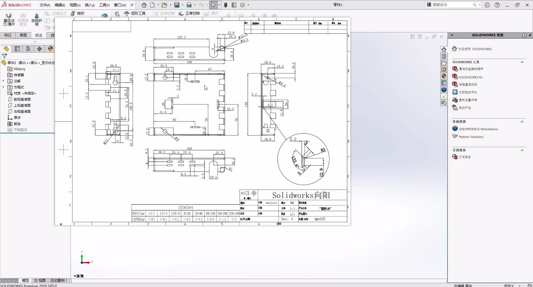Launch SOLIDWORKS Rx from the resources panel

click(x=471, y=77)
